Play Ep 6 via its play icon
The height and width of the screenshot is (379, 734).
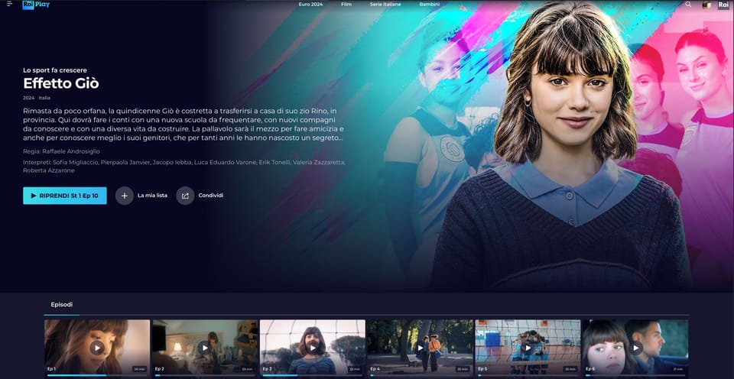(x=635, y=348)
